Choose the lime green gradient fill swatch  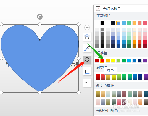coord(119,77)
